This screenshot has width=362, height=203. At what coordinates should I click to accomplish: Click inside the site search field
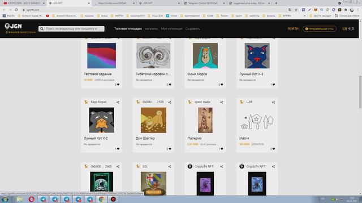pos(71,29)
